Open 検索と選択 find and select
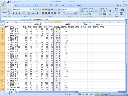 [x=122, y=11]
